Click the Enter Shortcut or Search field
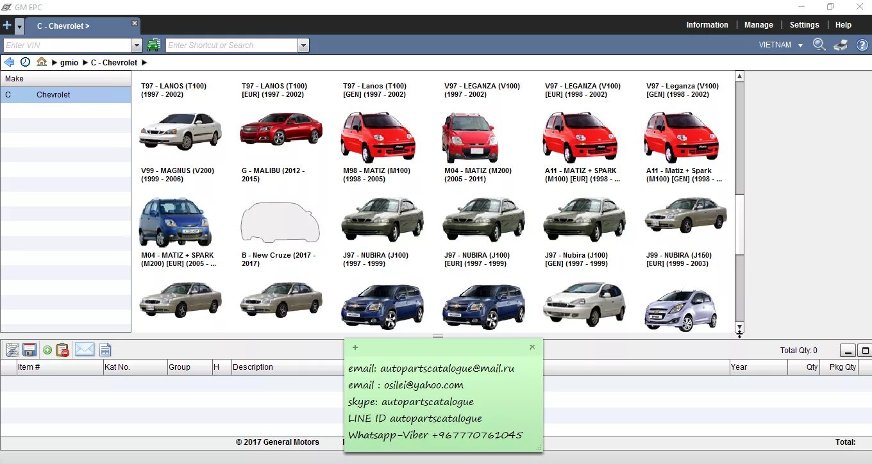872x464 pixels. pyautogui.click(x=232, y=46)
